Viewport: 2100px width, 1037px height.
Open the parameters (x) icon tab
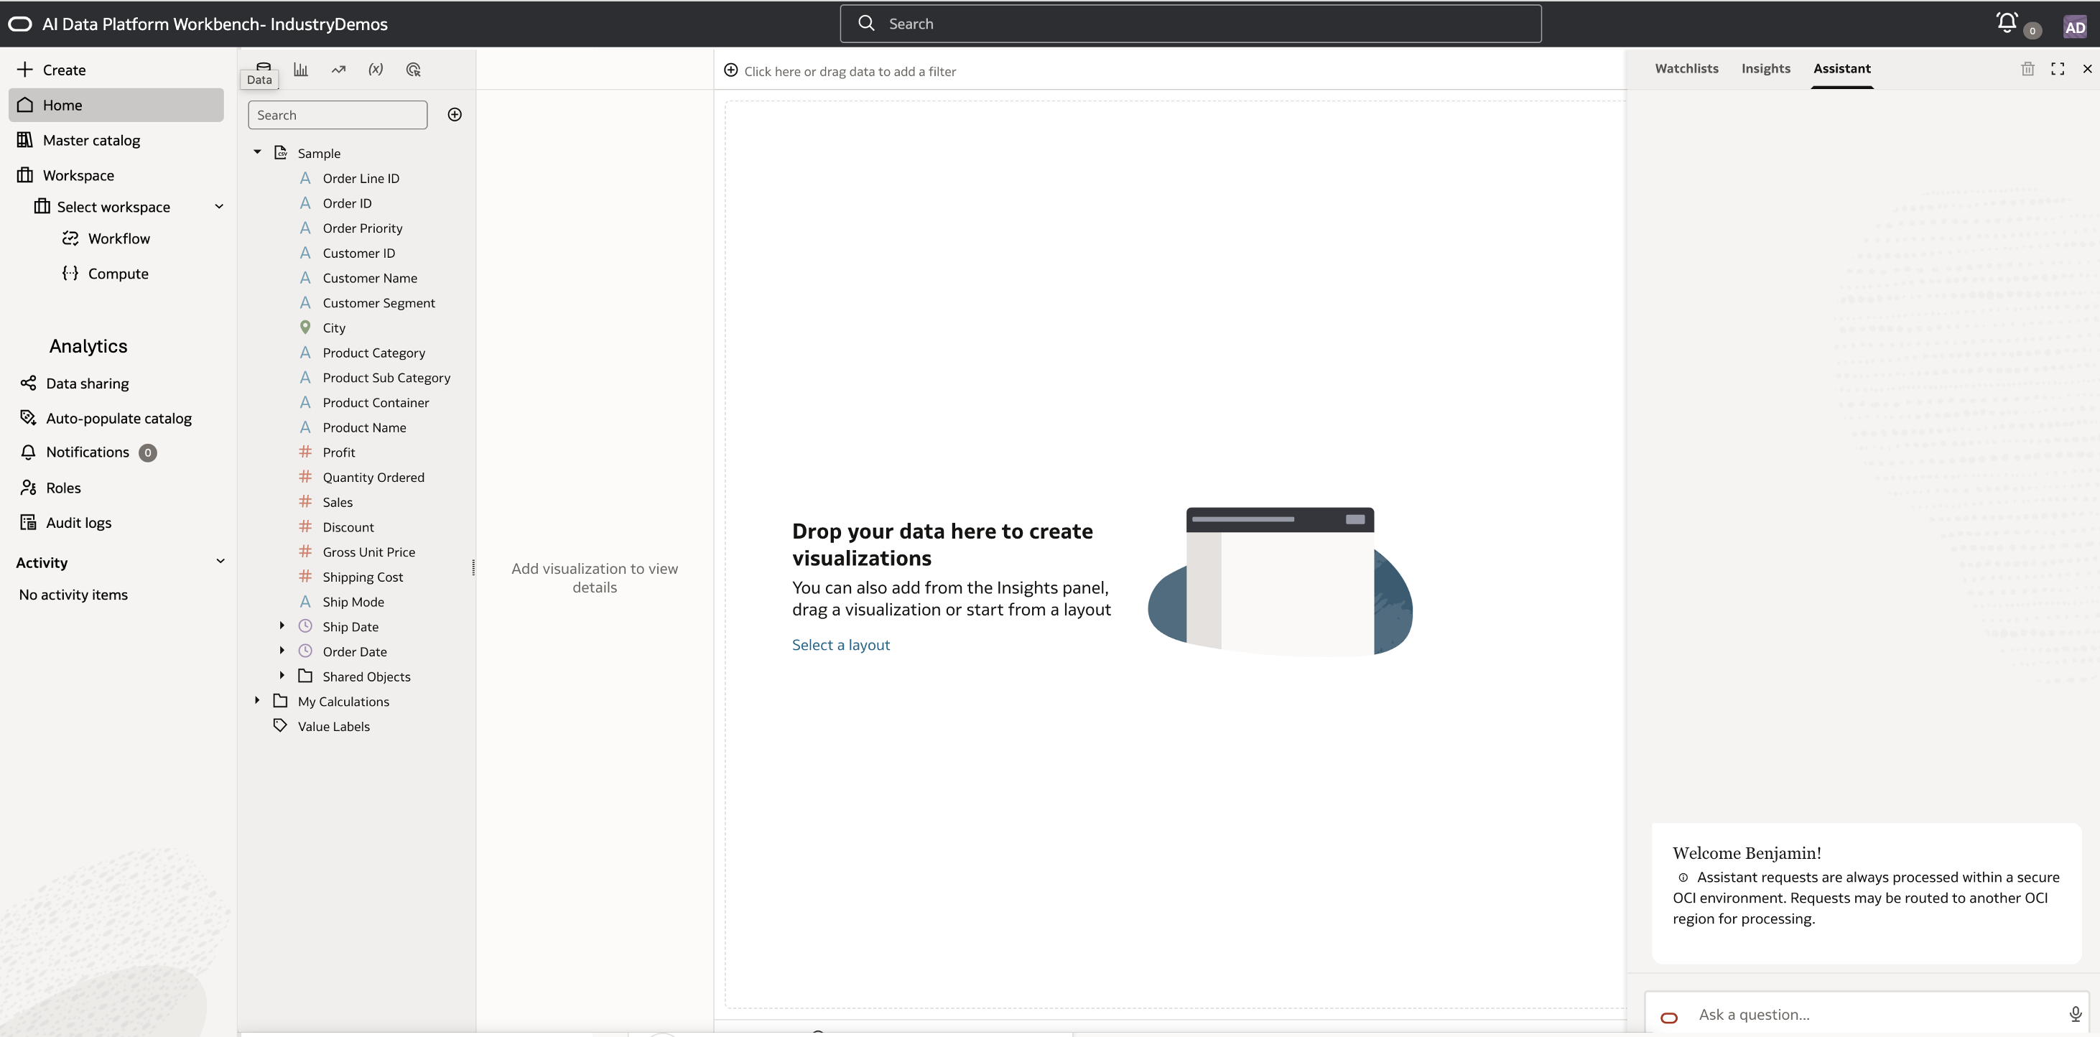[375, 69]
